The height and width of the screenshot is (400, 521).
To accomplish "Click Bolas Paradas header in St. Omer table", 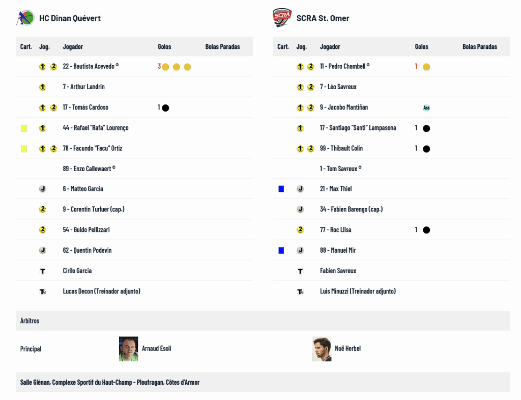I will coord(479,47).
